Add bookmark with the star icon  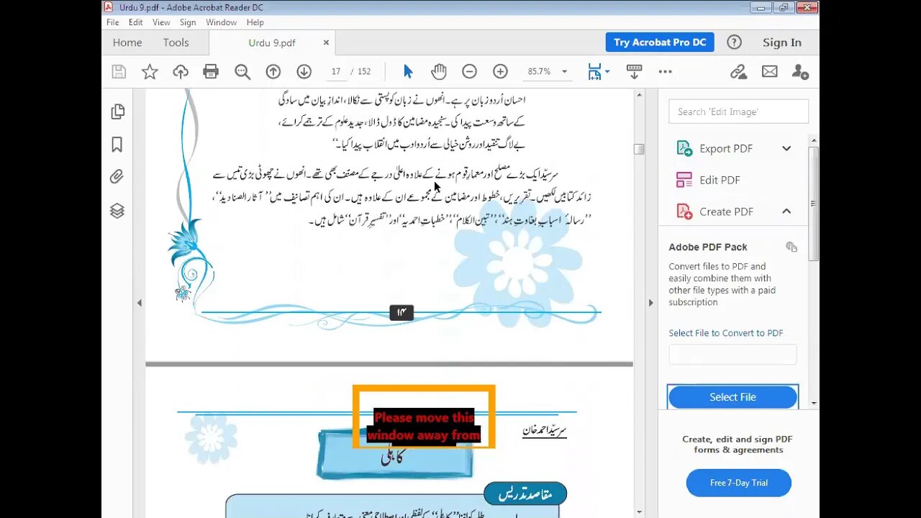(150, 71)
